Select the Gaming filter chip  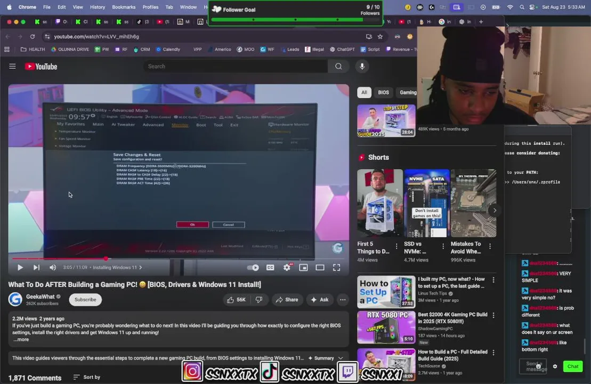point(408,92)
